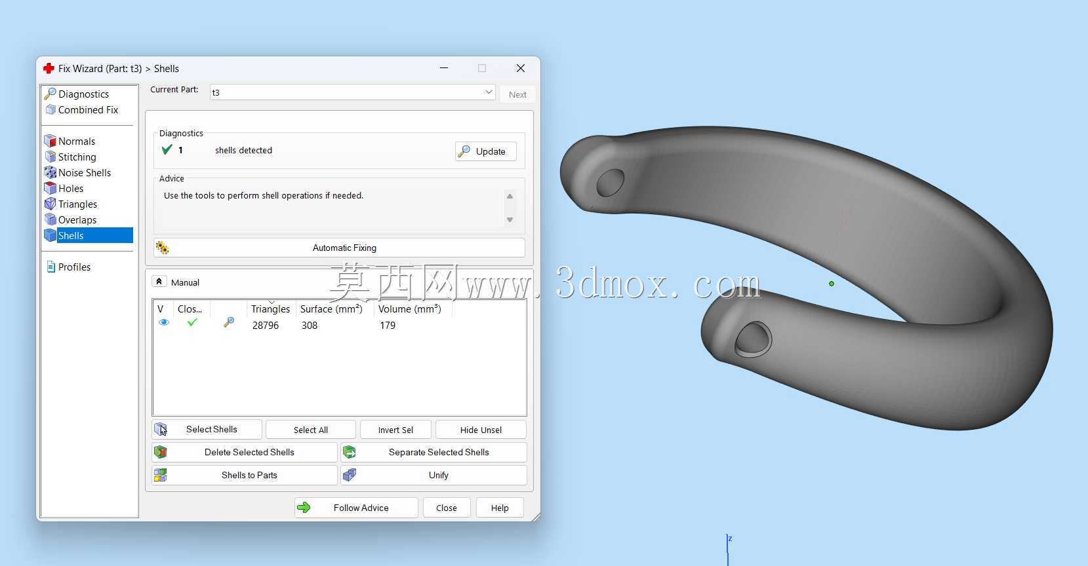
Task: Click the Holes cube icon
Action: 50,188
